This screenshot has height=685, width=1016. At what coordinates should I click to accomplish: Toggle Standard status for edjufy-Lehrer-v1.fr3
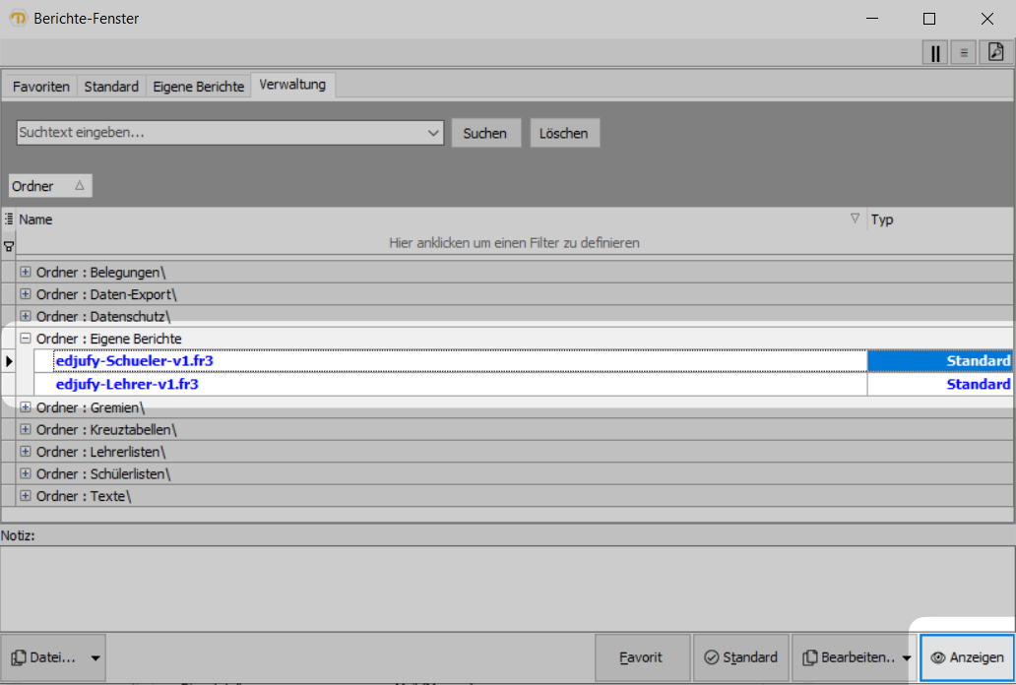pyautogui.click(x=978, y=384)
